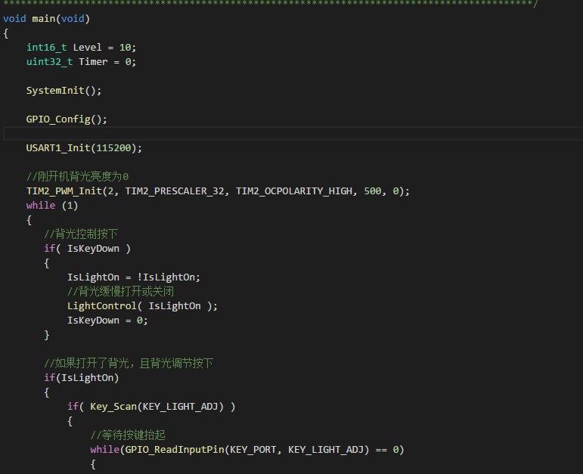Viewport: 583px width, 474px height.
Task: Click the while (1) loop keyword
Action: point(41,205)
